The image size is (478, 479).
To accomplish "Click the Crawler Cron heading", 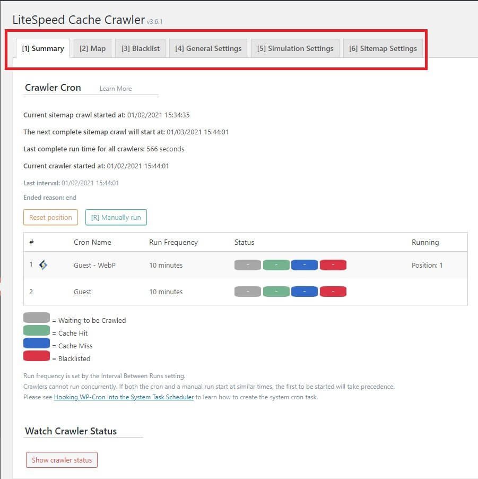I will (x=53, y=88).
